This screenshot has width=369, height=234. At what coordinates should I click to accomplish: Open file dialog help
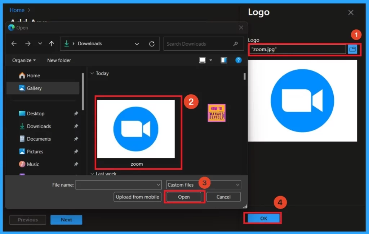click(x=239, y=60)
